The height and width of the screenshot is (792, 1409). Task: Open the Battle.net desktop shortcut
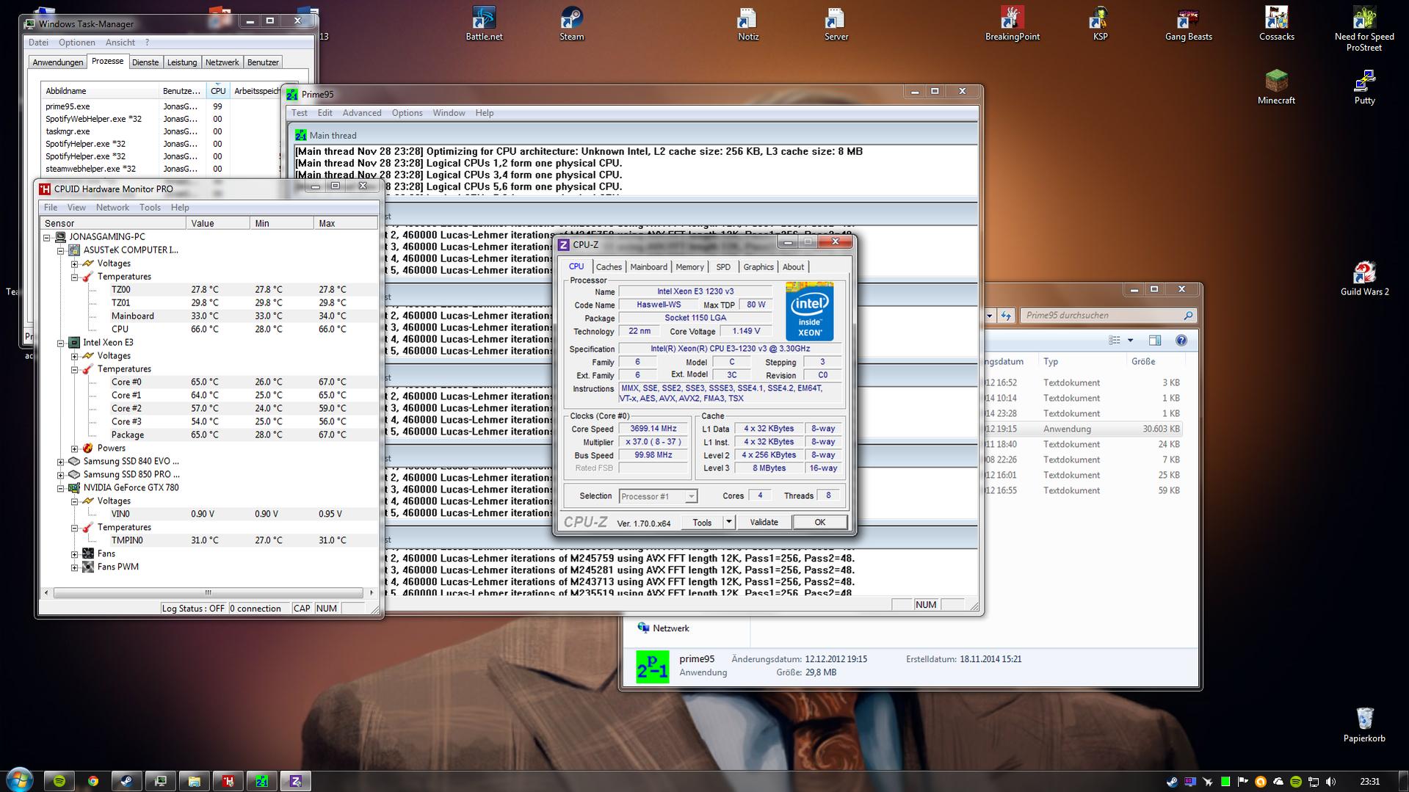pos(484,19)
